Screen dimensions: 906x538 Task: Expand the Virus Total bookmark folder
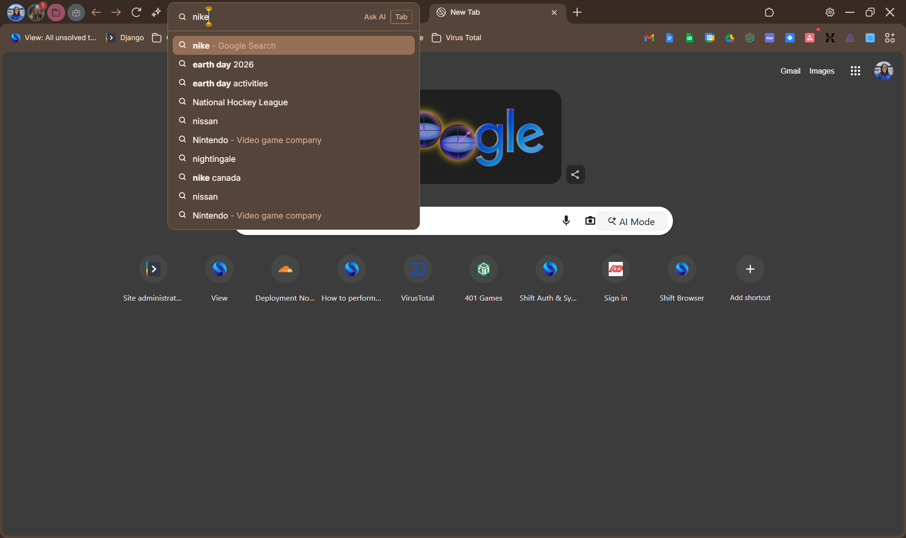pos(457,38)
